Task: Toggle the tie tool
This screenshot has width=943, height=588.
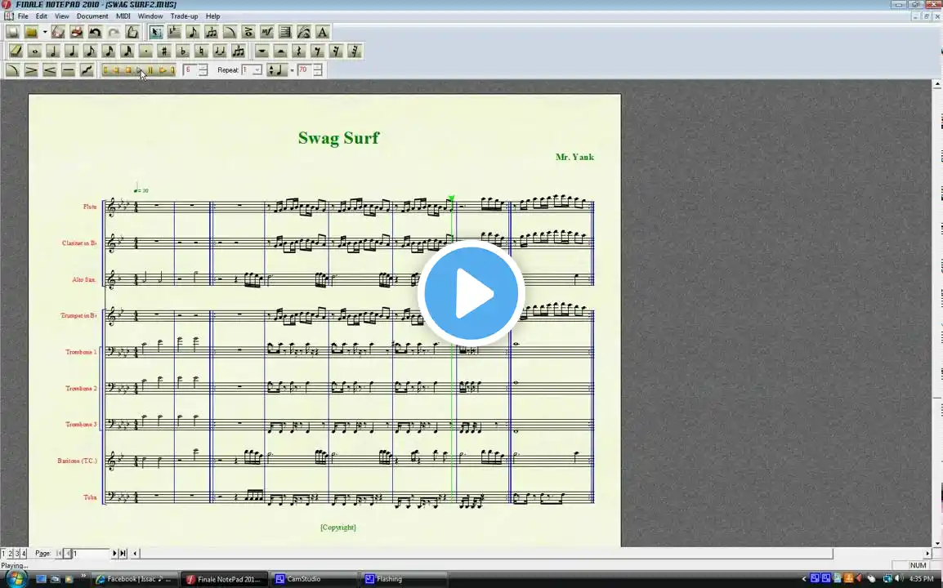Action: click(x=220, y=51)
